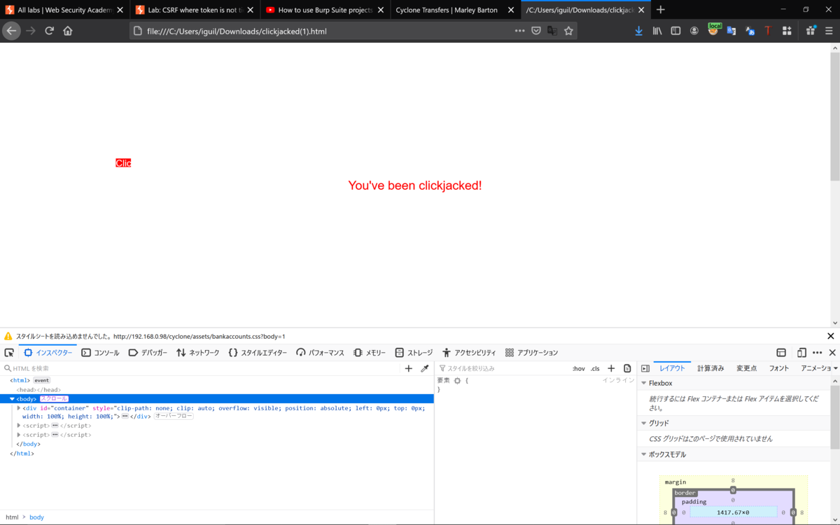The height and width of the screenshot is (525, 840).
Task: Activate the element picker in devtools
Action: coord(9,353)
